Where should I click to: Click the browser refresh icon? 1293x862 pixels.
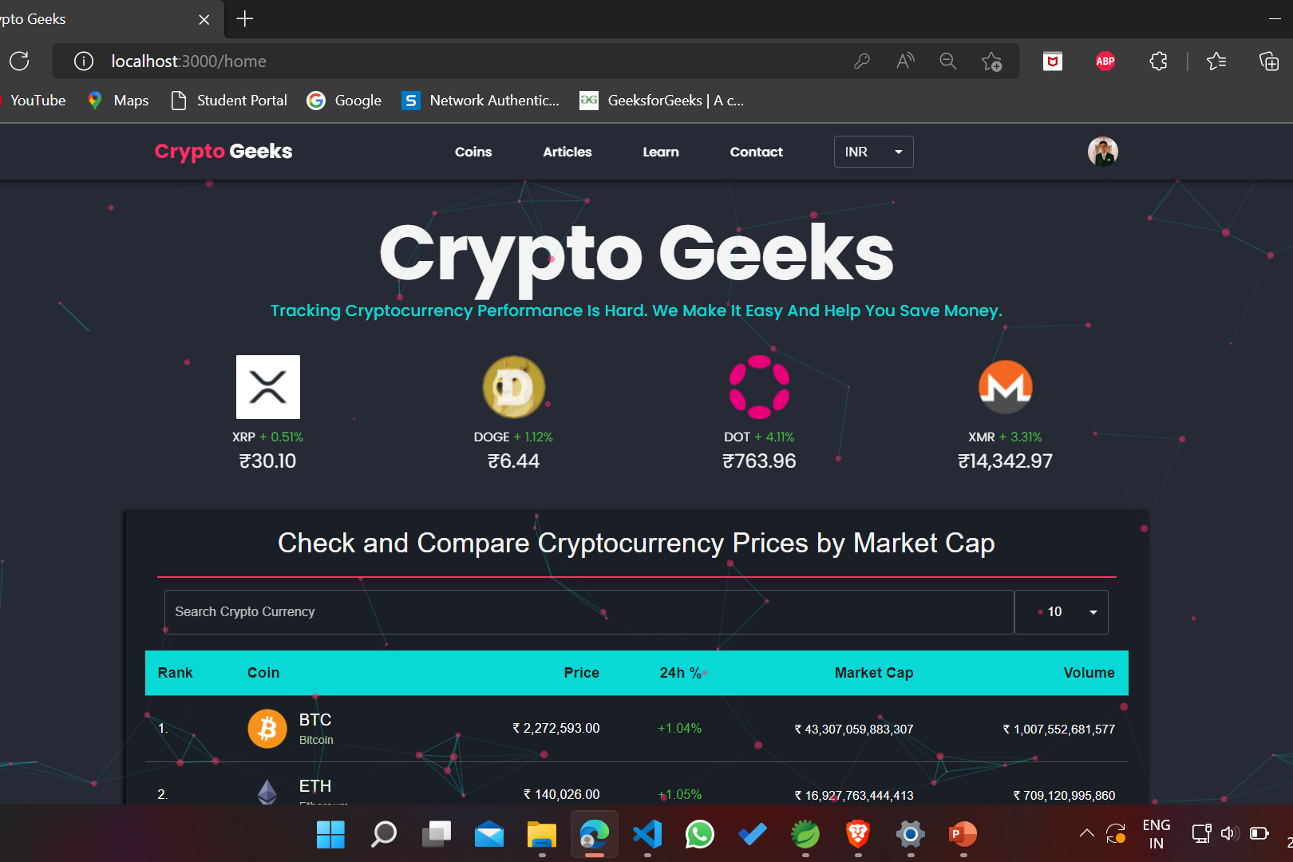point(20,61)
